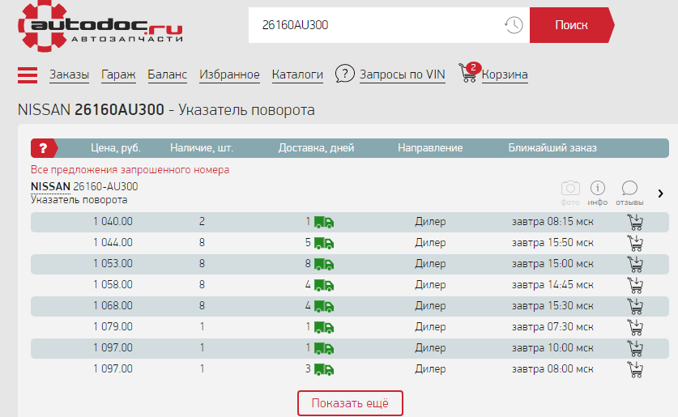The height and width of the screenshot is (417, 678).
Task: Open the Заказы menu item
Action: coord(69,75)
